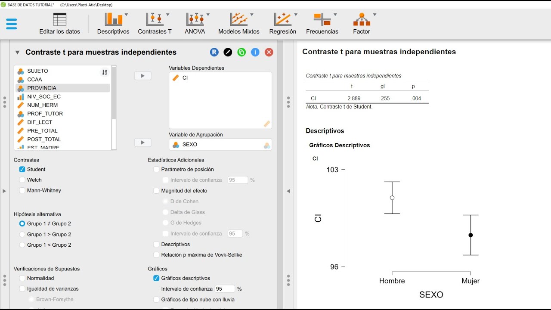Open the Factor analysis menu
This screenshot has width=551, height=310.
pyautogui.click(x=362, y=24)
